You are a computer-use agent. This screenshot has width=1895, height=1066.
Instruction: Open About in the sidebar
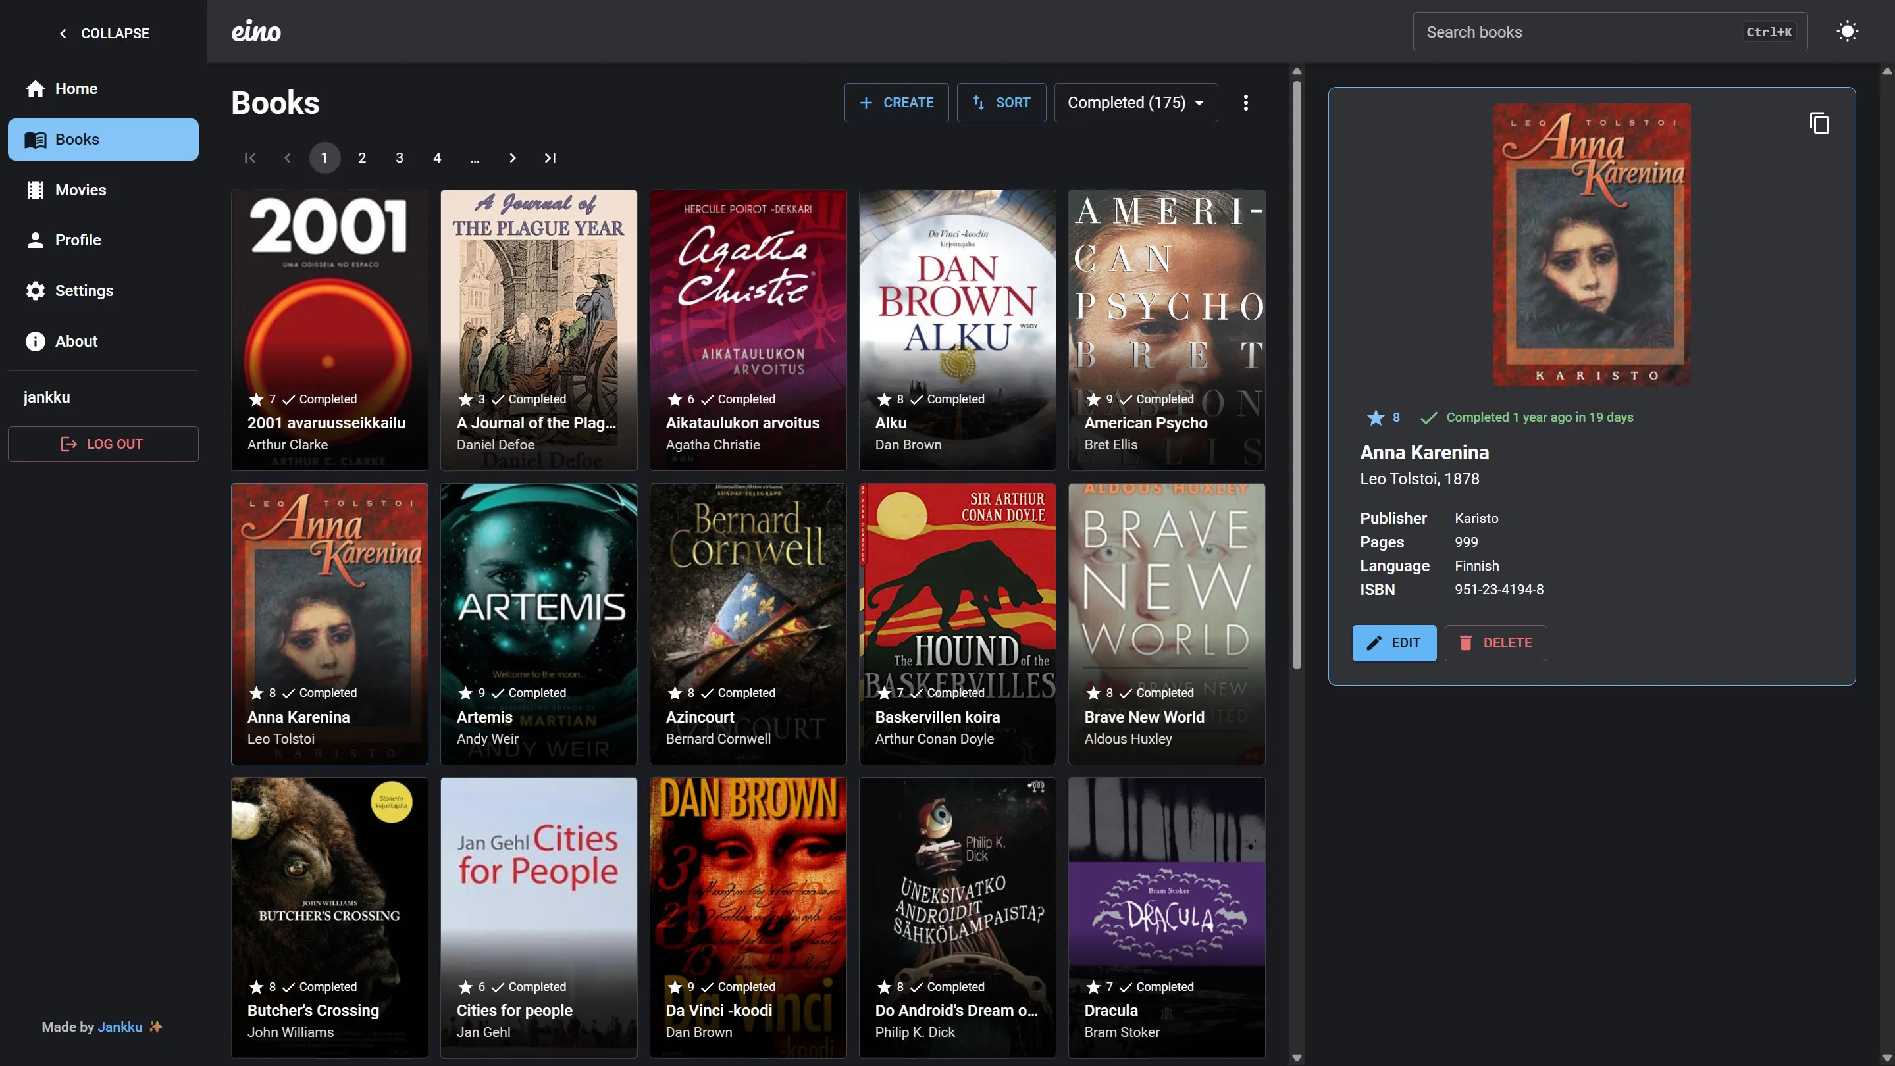(x=103, y=341)
